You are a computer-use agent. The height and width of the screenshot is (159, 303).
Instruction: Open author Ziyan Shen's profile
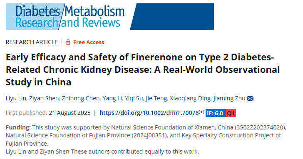coord(44,98)
